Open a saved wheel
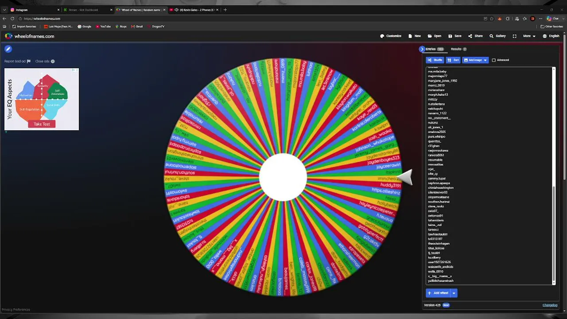Screen dimensions: 567x319 (434, 36)
